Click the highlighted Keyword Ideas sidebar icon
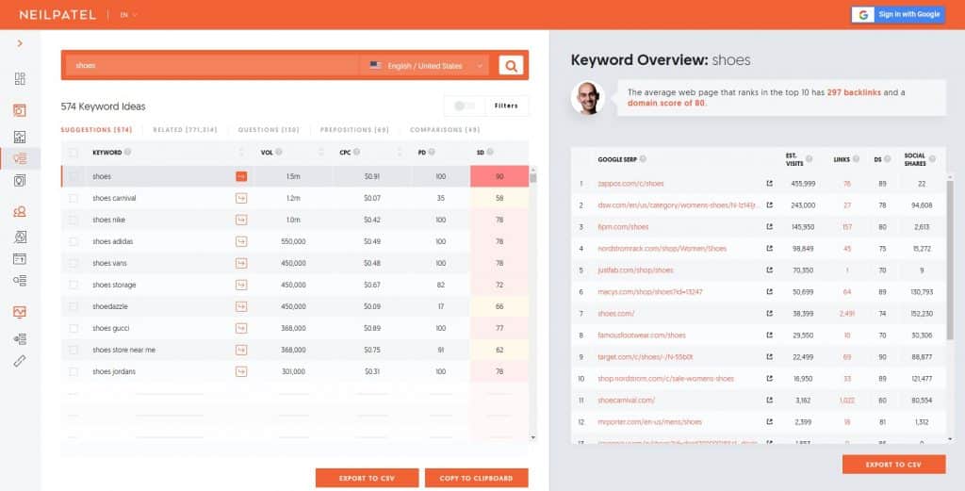965x491 pixels. click(x=20, y=157)
